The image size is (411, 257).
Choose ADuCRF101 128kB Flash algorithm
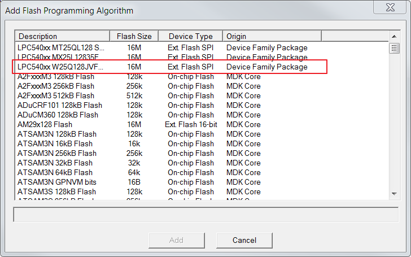(x=202, y=106)
